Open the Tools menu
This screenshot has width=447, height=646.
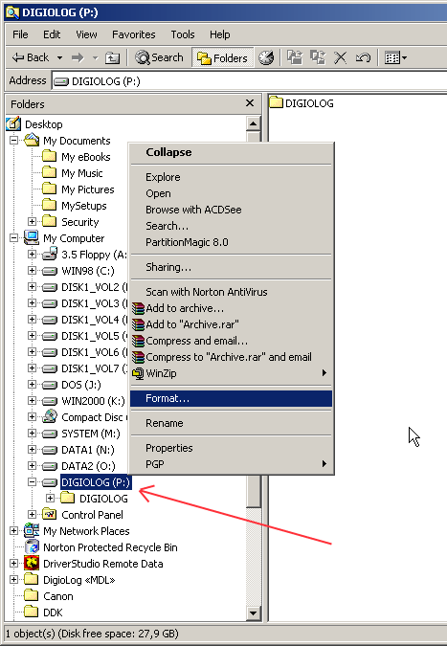coord(183,34)
